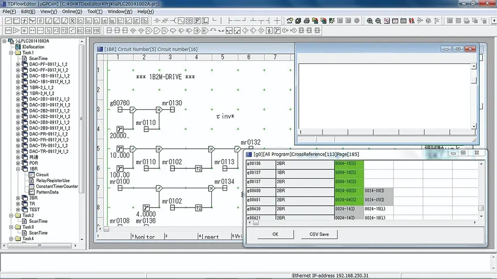Collapse the Task1 folder in the tree
497x279 pixels.
pyautogui.click(x=10, y=53)
